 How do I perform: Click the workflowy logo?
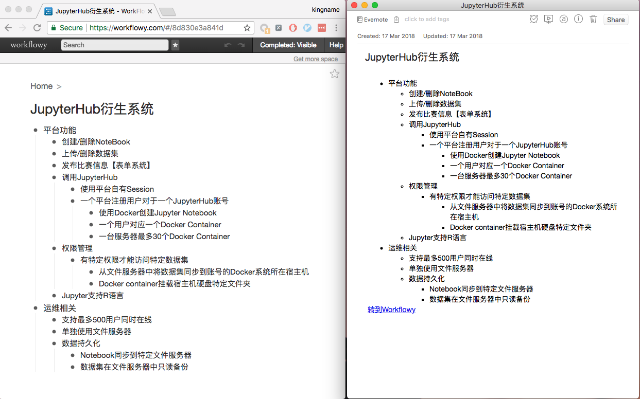point(29,45)
